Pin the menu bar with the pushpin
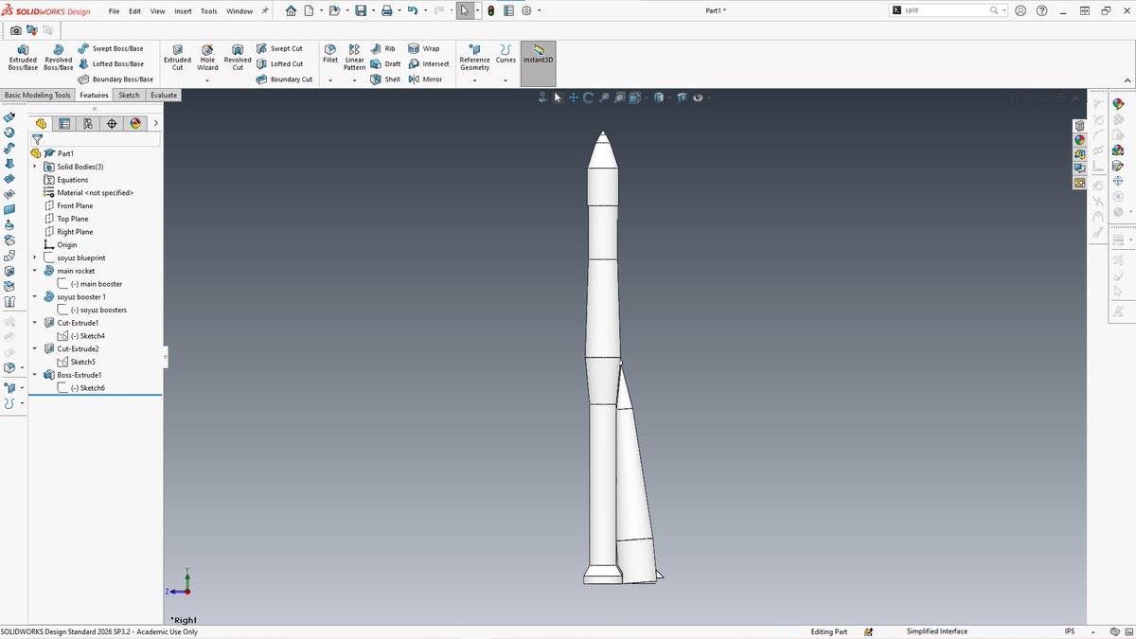Viewport: 1136px width, 639px height. click(265, 11)
